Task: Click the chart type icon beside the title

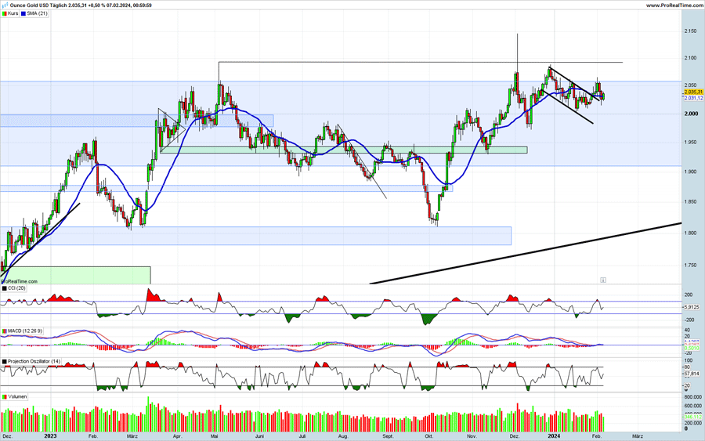Action: click(5, 5)
